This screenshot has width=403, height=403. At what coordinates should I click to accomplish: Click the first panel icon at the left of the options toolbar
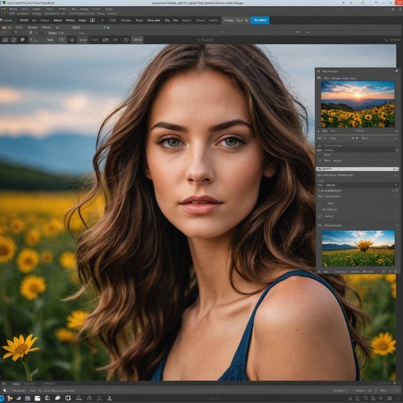click(5, 40)
